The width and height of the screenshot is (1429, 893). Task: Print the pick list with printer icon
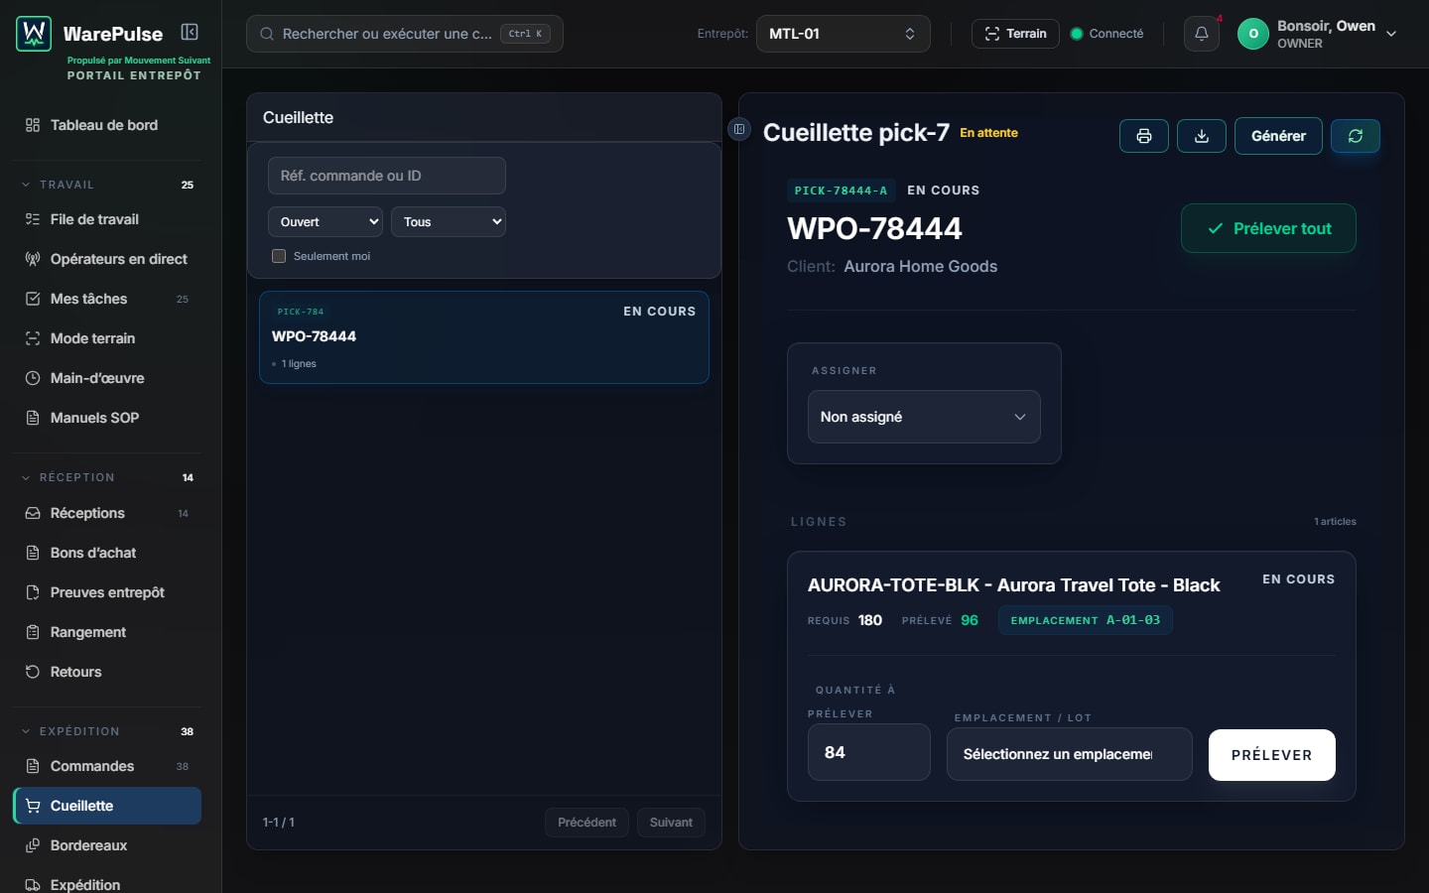pyautogui.click(x=1144, y=136)
